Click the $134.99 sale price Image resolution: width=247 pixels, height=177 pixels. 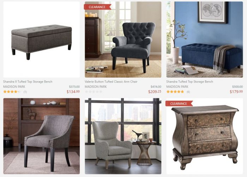click(x=73, y=92)
